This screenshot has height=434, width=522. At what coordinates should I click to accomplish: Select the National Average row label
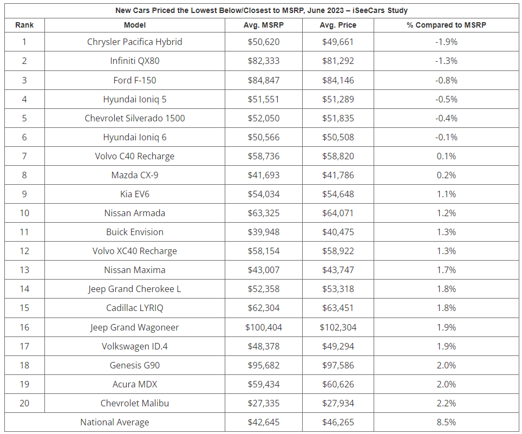point(114,422)
